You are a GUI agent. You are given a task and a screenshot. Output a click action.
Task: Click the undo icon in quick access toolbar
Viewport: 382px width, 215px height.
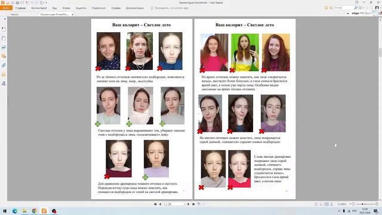32,2
